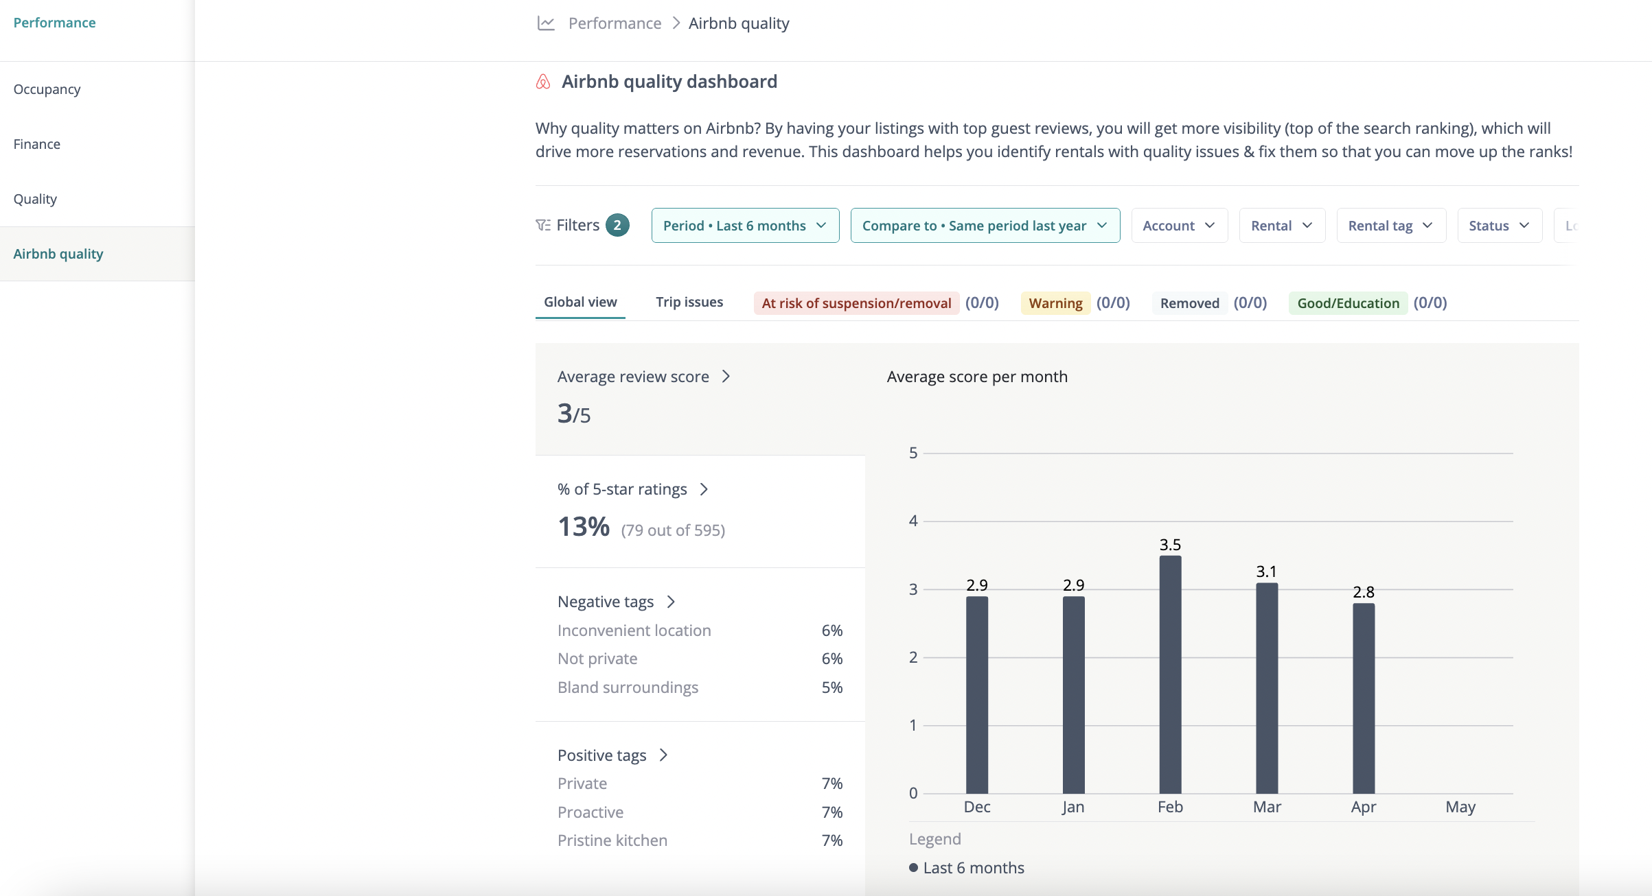This screenshot has width=1652, height=896.
Task: Click the Airbnb quality dashboard title
Action: click(669, 82)
